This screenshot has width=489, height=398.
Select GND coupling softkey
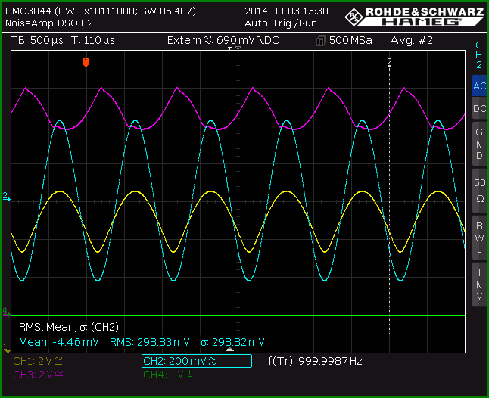click(x=479, y=144)
